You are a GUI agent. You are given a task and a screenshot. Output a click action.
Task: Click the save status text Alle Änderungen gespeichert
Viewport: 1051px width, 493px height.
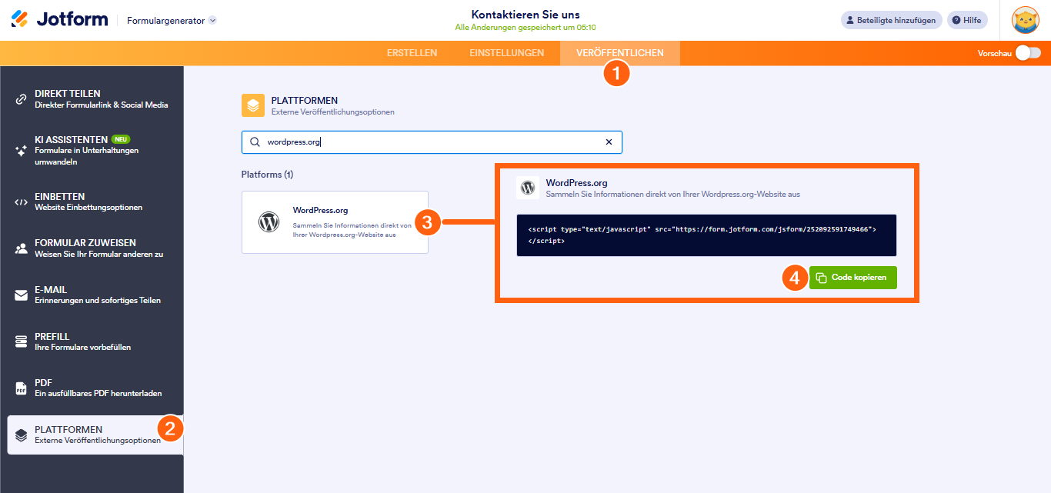pyautogui.click(x=525, y=26)
